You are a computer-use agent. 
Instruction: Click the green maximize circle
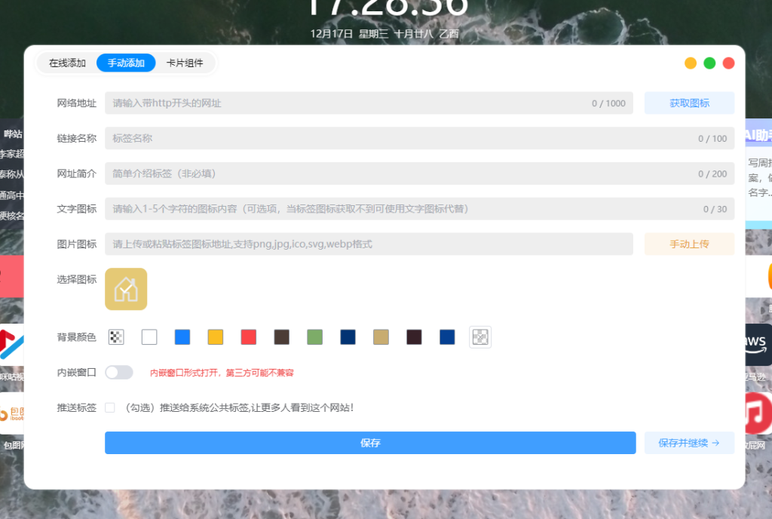709,63
